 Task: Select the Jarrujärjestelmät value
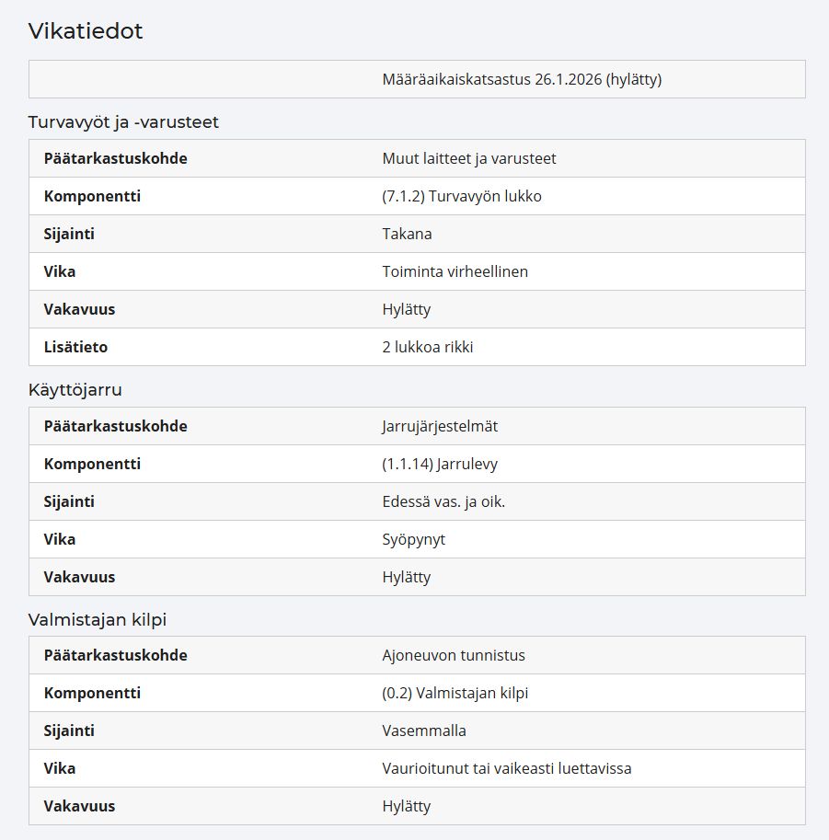(440, 426)
